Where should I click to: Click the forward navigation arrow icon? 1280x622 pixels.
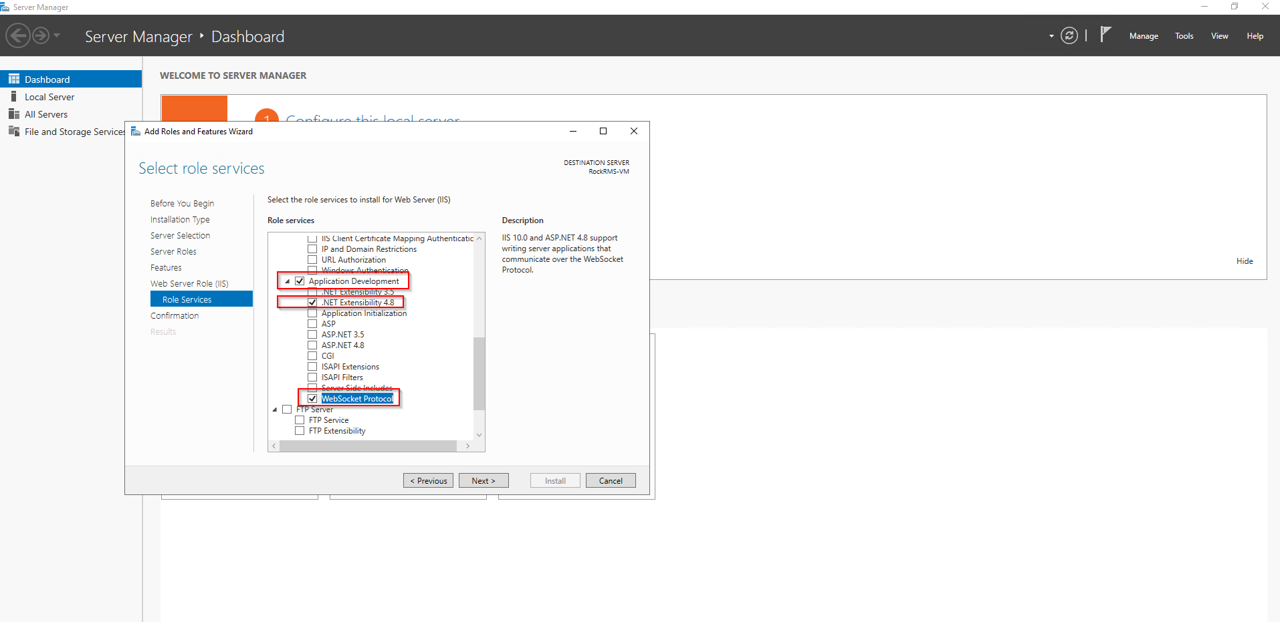[41, 35]
